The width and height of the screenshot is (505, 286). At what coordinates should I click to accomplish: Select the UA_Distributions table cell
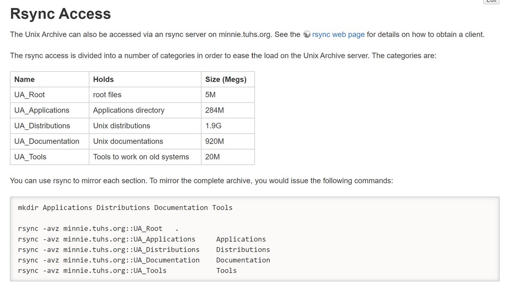42,126
